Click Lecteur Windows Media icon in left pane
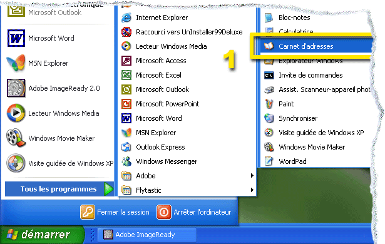Viewport: 385px width, 244px height. click(16, 113)
